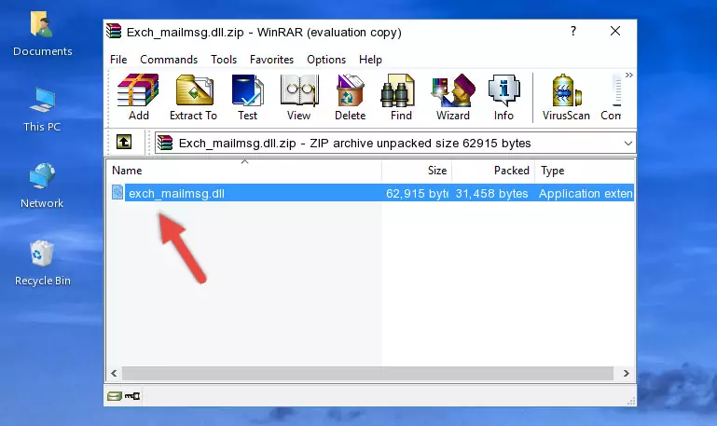The width and height of the screenshot is (717, 426).
Task: Select the Network desktop icon
Action: click(42, 186)
